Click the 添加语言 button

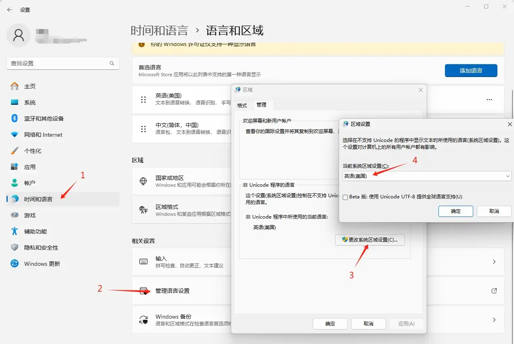471,71
